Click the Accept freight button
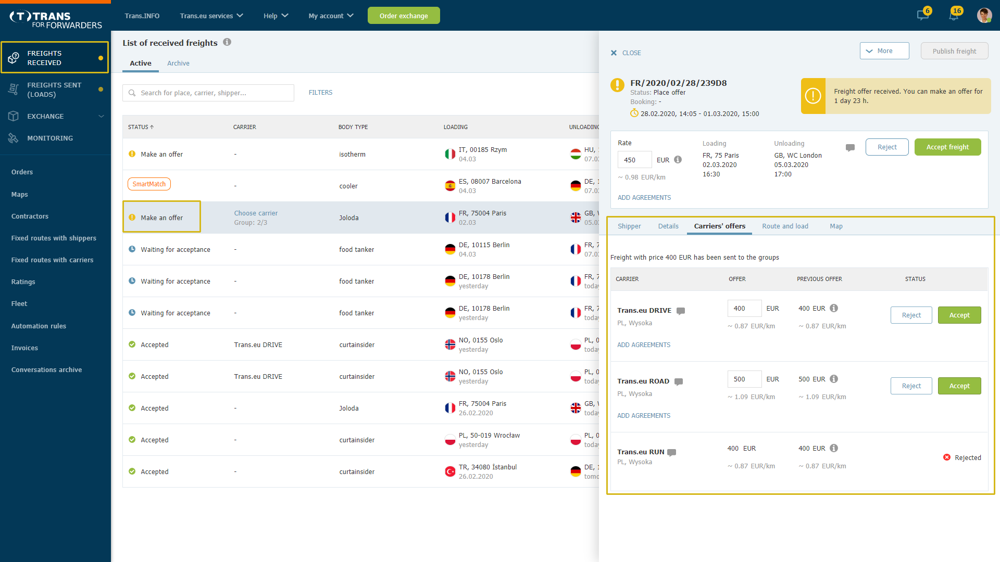The height and width of the screenshot is (562, 1000). tap(947, 147)
